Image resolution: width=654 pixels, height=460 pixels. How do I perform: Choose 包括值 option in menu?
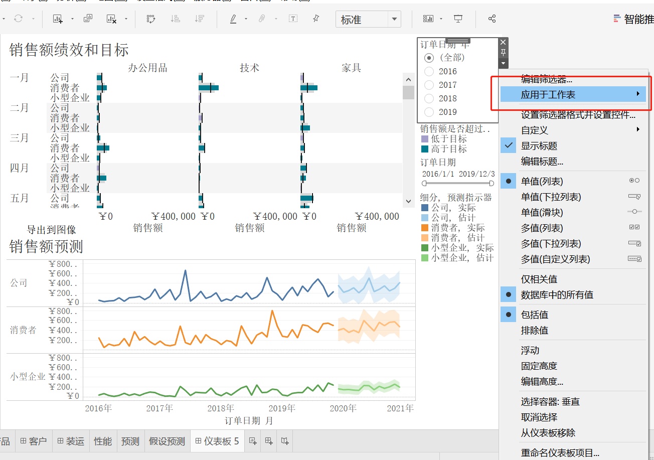573,315
